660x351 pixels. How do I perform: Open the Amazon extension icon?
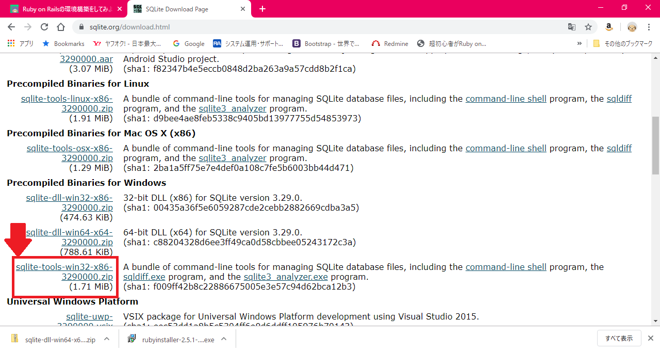pyautogui.click(x=609, y=26)
